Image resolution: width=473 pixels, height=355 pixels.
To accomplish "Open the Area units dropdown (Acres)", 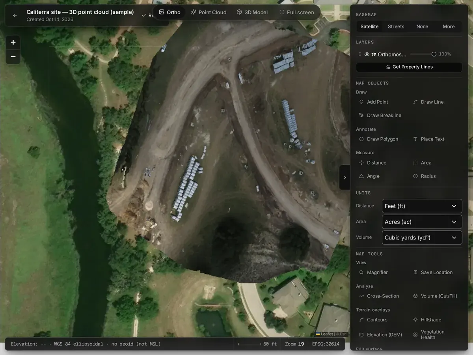I will [422, 222].
